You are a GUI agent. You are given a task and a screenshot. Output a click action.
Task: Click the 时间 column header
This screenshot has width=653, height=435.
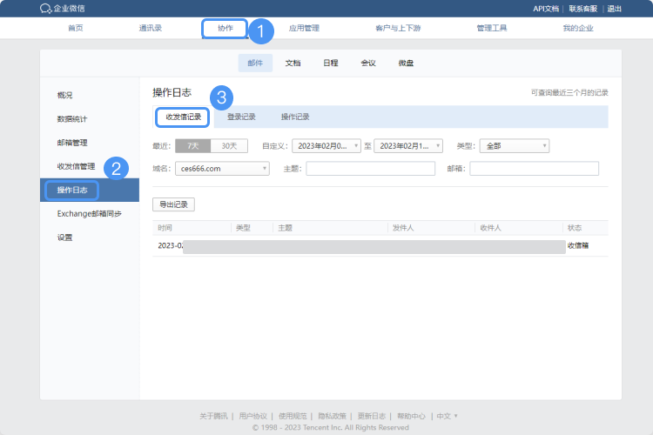coord(165,228)
